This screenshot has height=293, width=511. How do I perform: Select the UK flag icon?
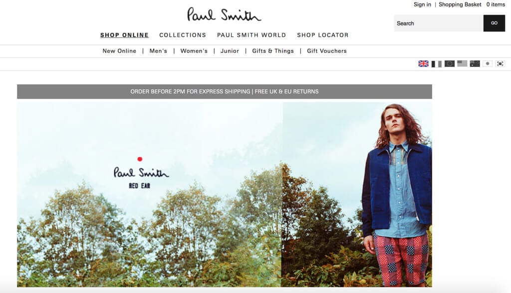[423, 63]
